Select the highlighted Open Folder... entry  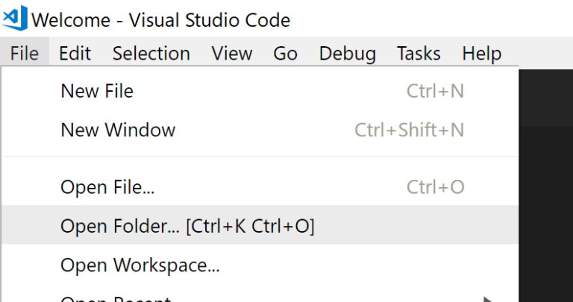click(x=187, y=225)
